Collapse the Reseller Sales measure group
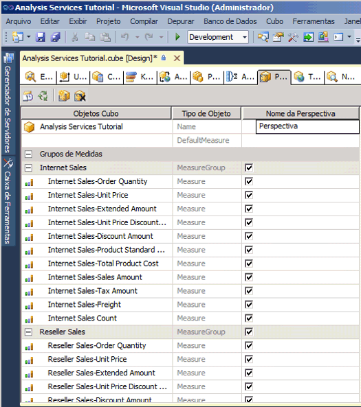Screen dimensions: 361x407 [28, 332]
